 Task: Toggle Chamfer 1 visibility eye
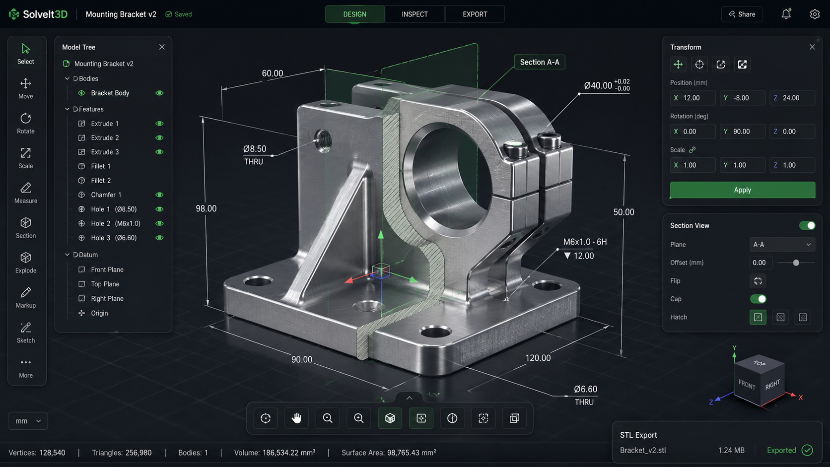tap(159, 195)
